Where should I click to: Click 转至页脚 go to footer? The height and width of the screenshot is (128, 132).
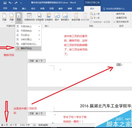point(85,17)
